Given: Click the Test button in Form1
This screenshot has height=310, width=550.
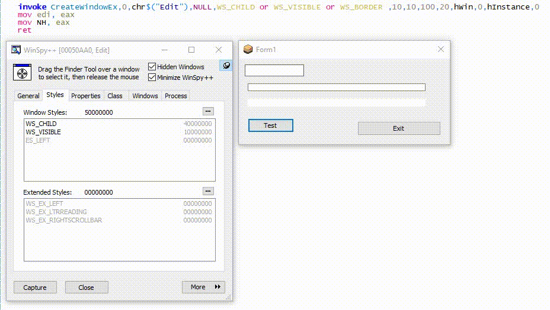Looking at the screenshot, I should pyautogui.click(x=270, y=125).
